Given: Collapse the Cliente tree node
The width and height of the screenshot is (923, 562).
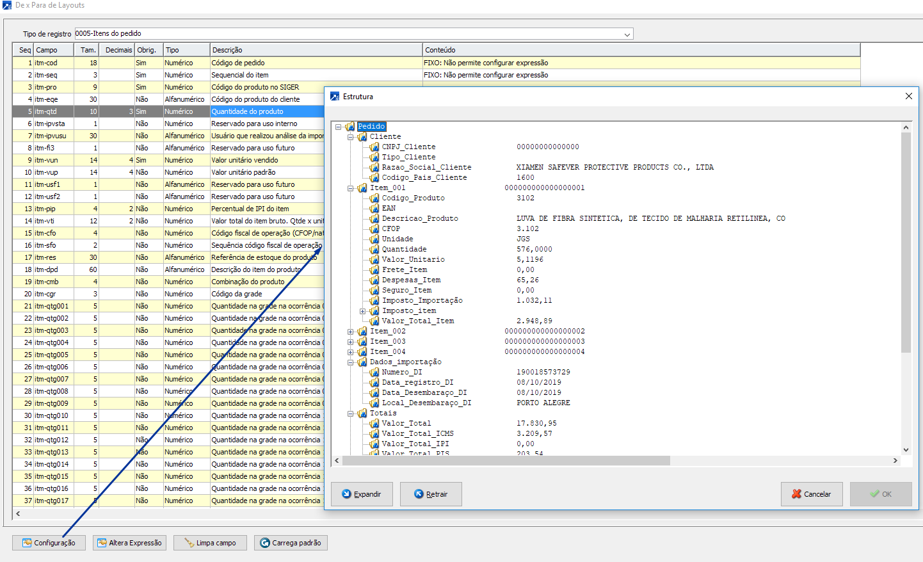Looking at the screenshot, I should tap(350, 137).
